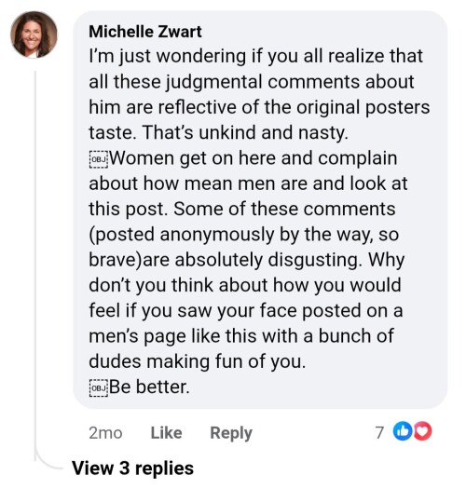The height and width of the screenshot is (489, 466).
Task: Click the phrase '(posted anonymously' in the comment
Action: pyautogui.click(x=182, y=235)
